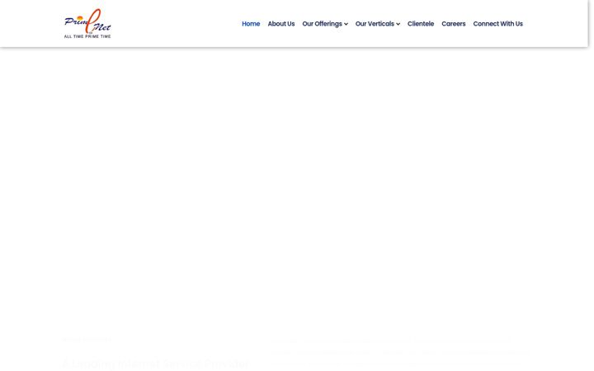The width and height of the screenshot is (594, 371).
Task: Expand the Our Offerings dropdown chevron
Action: [346, 24]
